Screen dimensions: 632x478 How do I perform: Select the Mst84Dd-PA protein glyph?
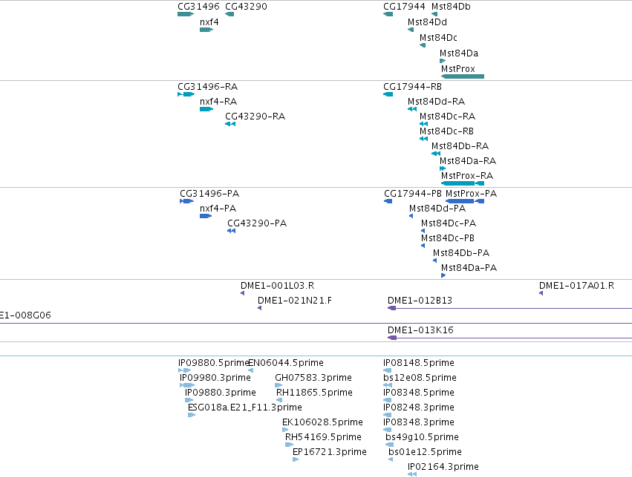point(411,216)
